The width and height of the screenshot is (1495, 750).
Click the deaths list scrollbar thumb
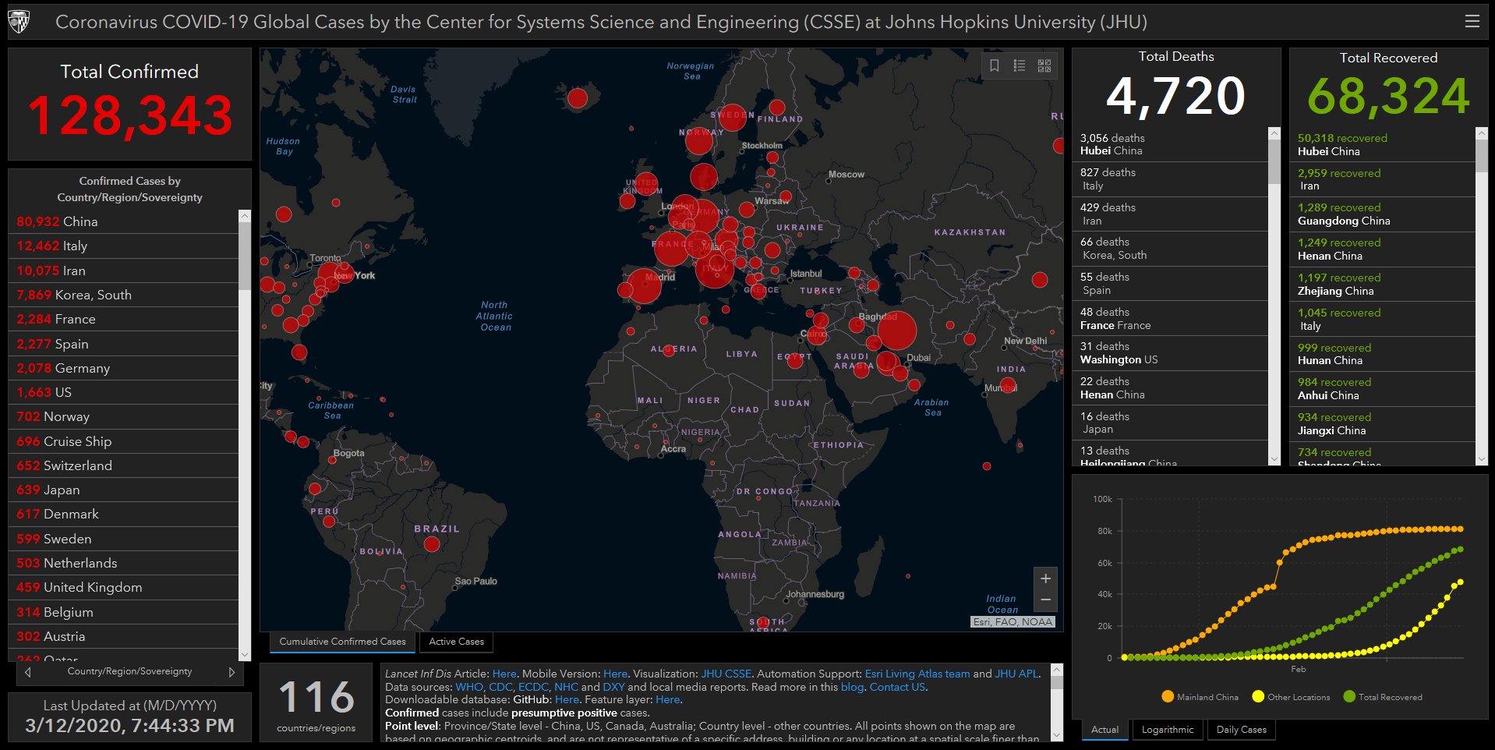[x=1274, y=162]
